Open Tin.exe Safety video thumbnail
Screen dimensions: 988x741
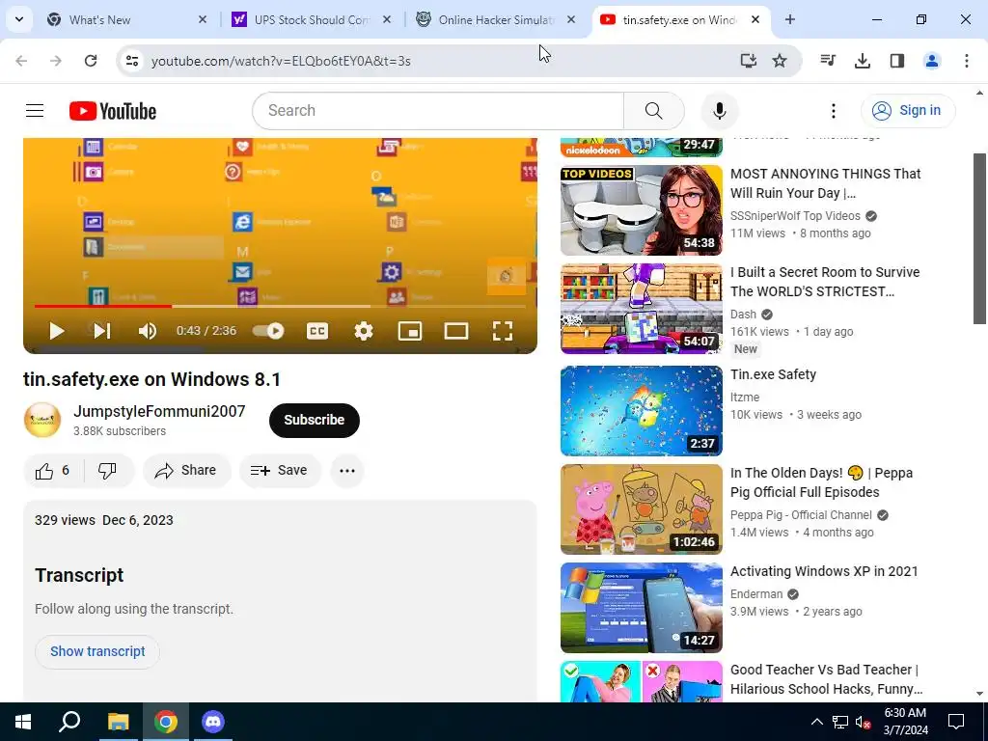click(642, 411)
